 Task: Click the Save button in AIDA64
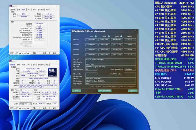pos(76,91)
